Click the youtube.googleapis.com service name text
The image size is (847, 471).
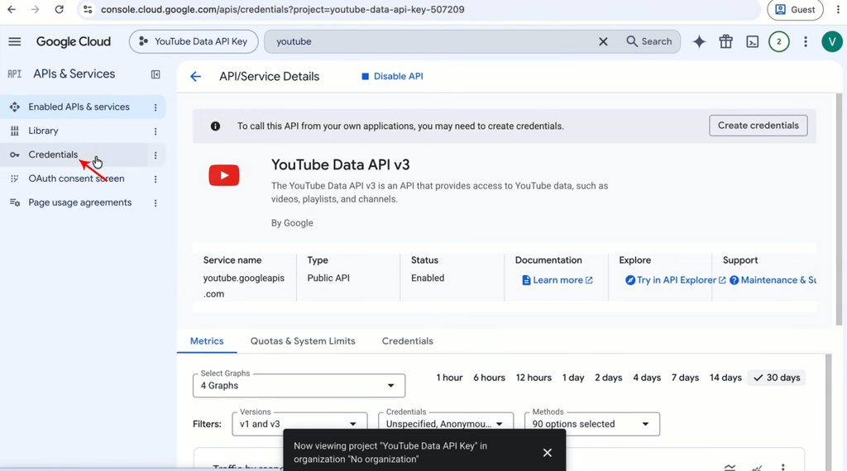coord(244,285)
